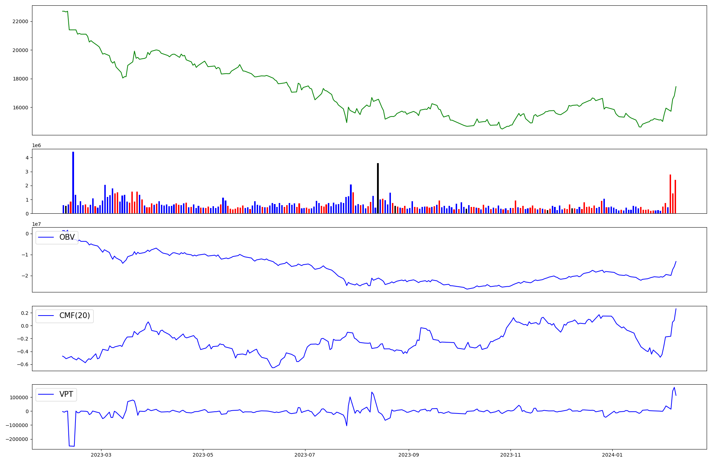Click the OBV legend label
Viewport: 712px width, 463px height.
[67, 237]
